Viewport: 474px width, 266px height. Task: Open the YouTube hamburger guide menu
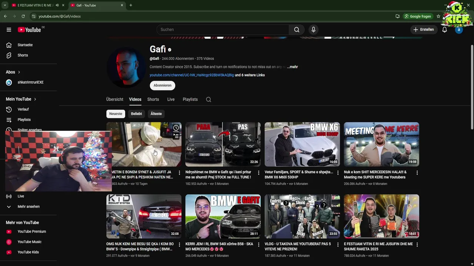click(x=9, y=30)
